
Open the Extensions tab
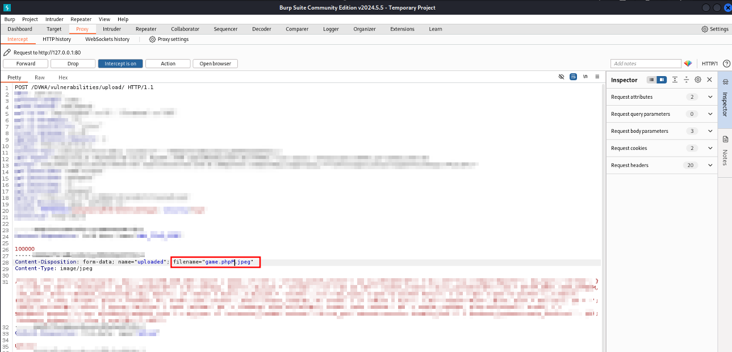tap(402, 29)
